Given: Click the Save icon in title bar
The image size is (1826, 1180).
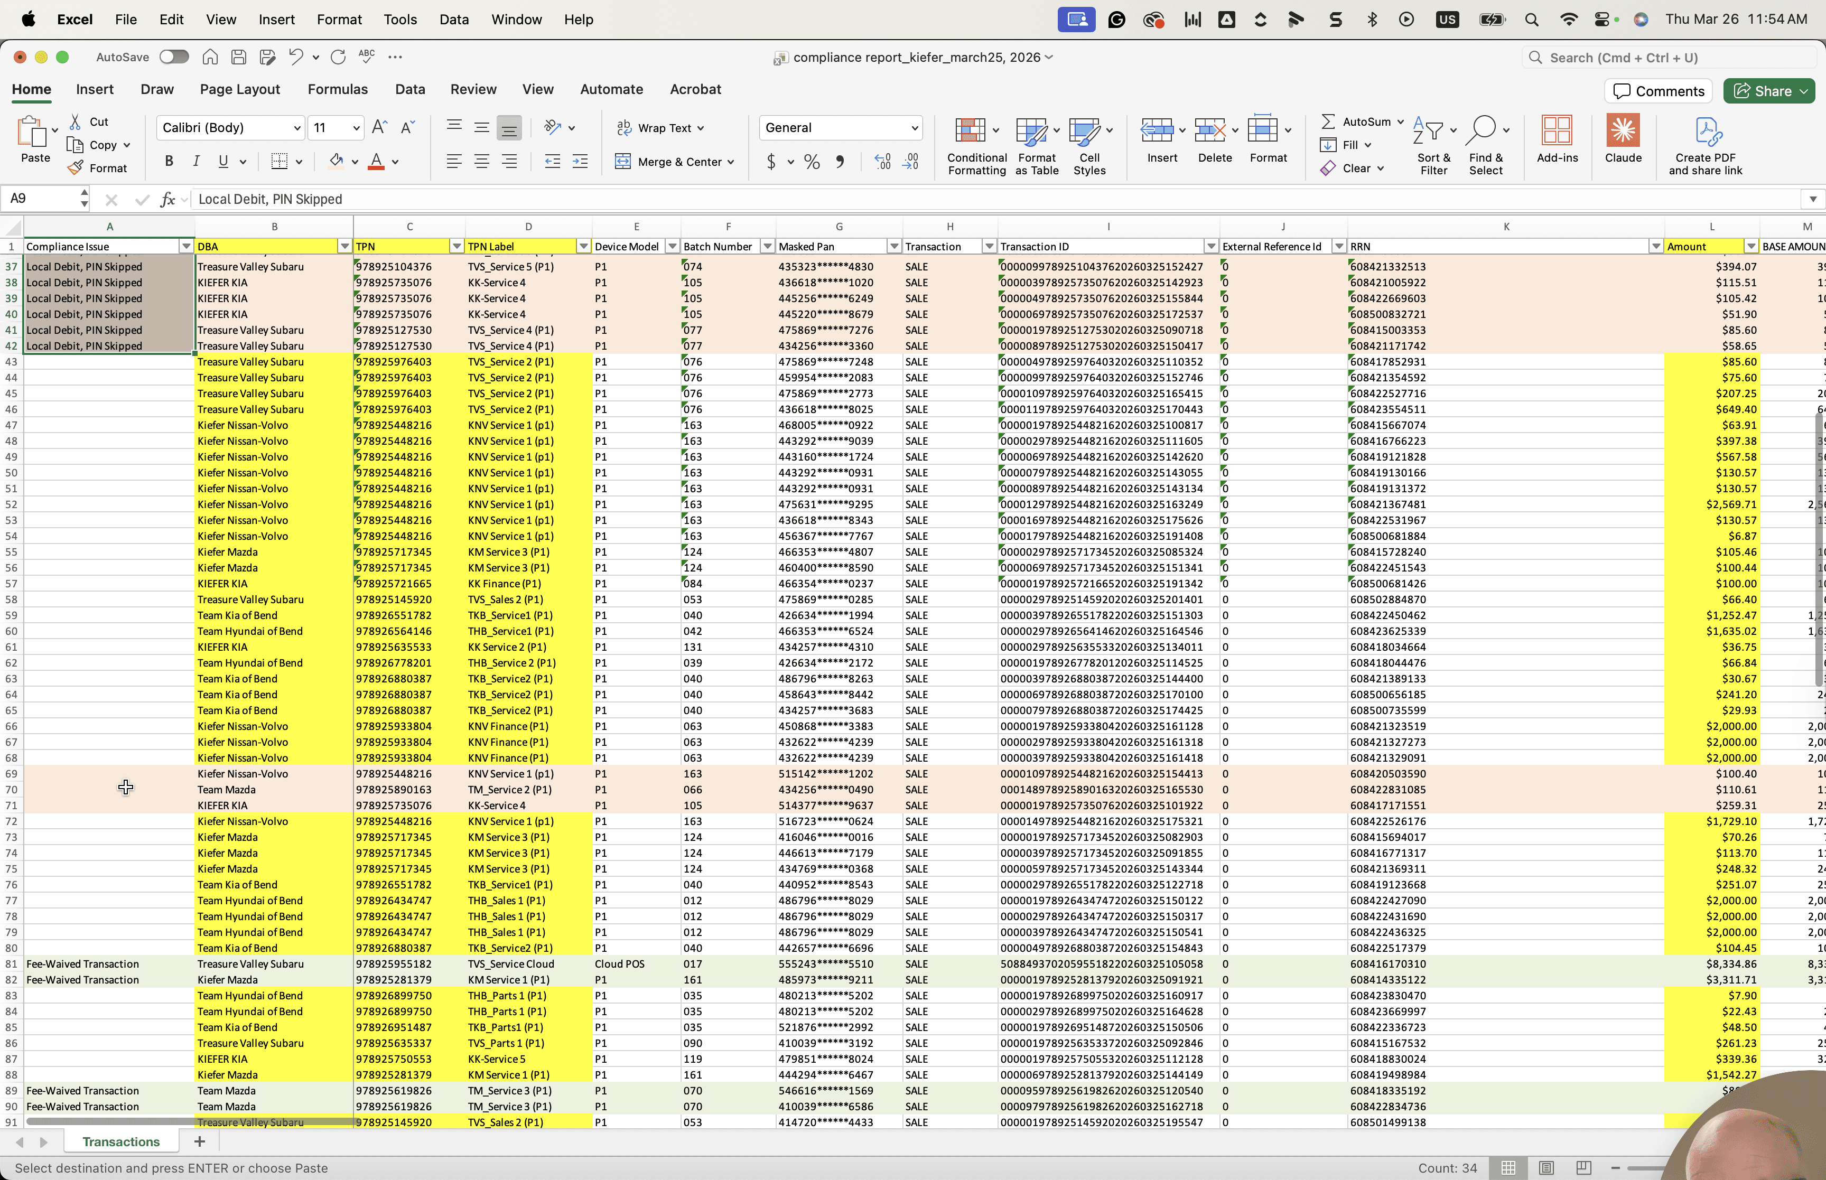Looking at the screenshot, I should [238, 57].
